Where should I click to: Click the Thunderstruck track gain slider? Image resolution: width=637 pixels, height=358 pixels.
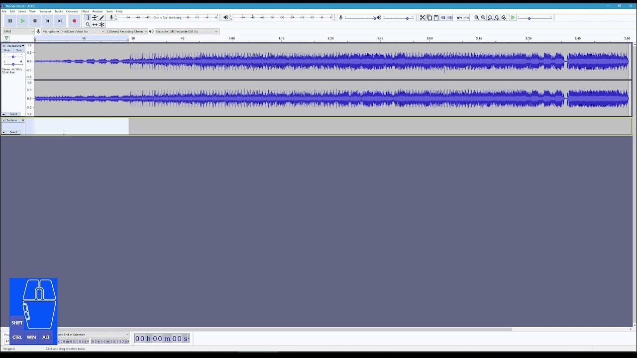[13, 57]
